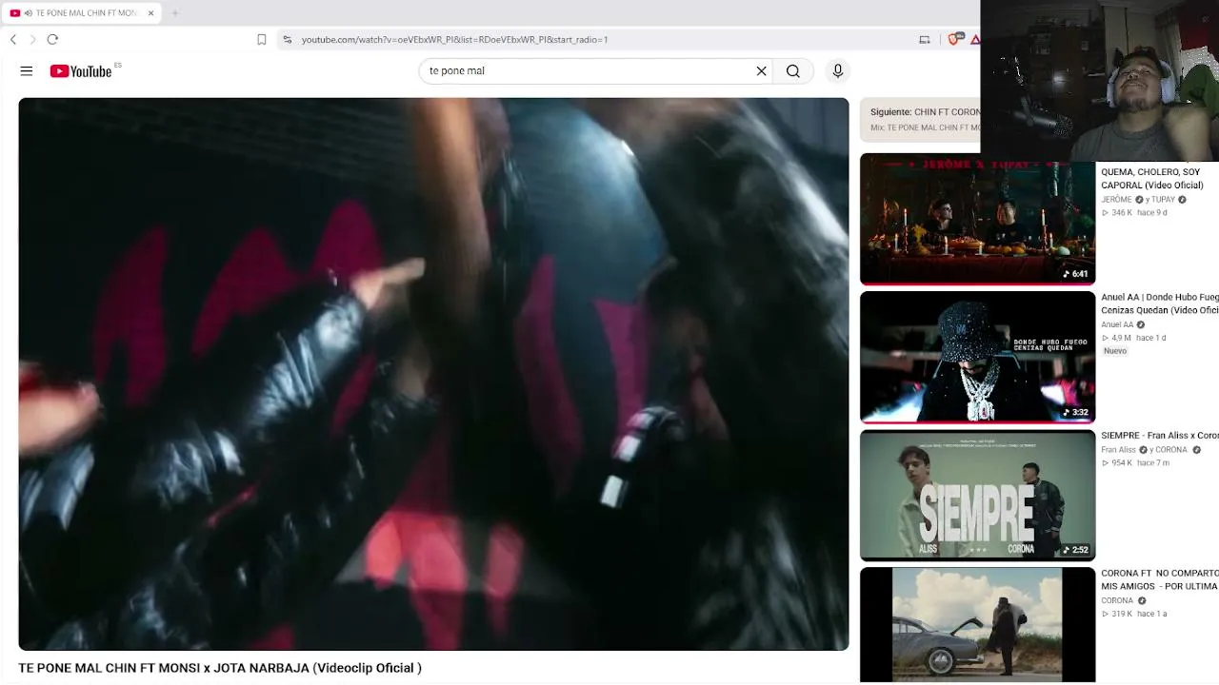Play the SIEMPRE video thumbnail
Image resolution: width=1219 pixels, height=685 pixels.
coord(977,496)
